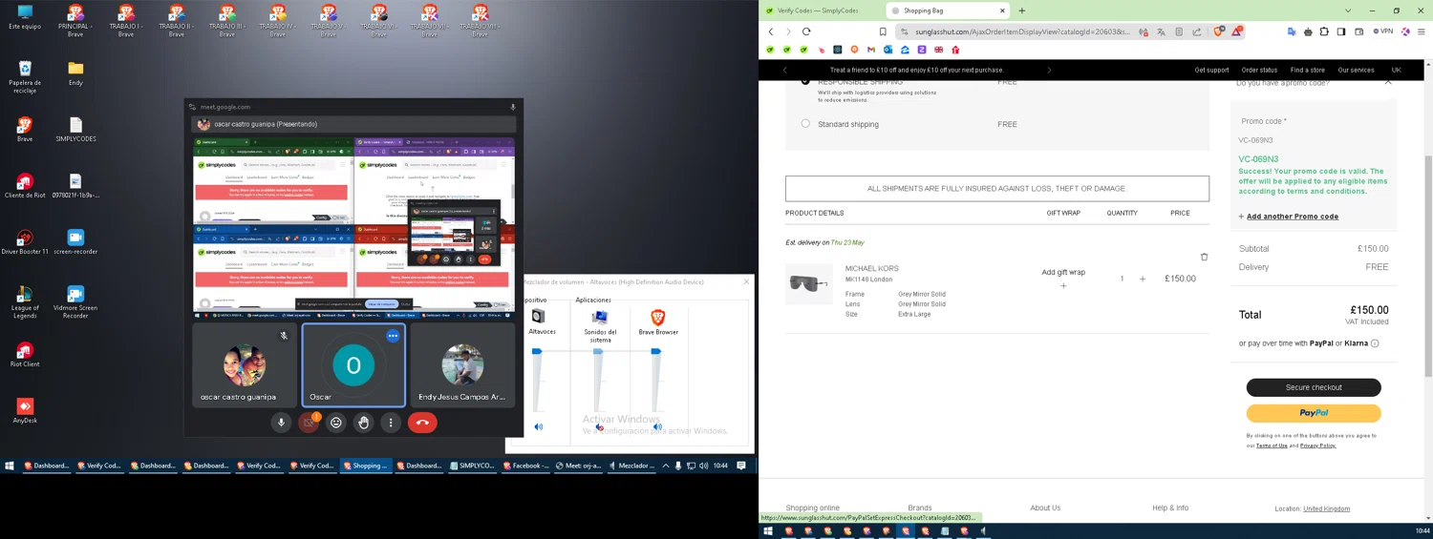Open more options in Meet controls
Viewport: 1433px width, 539px height.
[x=391, y=423]
